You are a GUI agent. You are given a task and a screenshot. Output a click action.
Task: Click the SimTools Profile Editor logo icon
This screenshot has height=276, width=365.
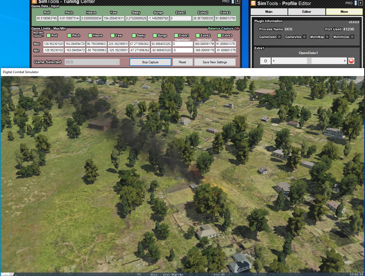pyautogui.click(x=253, y=3)
